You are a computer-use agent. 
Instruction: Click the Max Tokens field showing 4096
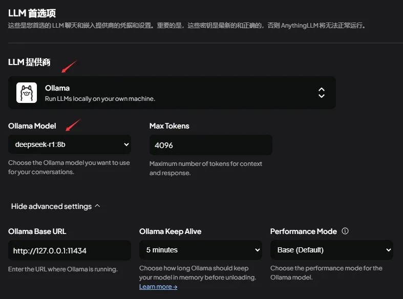(x=211, y=145)
